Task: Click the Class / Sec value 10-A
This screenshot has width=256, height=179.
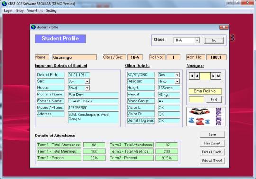Action: tap(135, 57)
